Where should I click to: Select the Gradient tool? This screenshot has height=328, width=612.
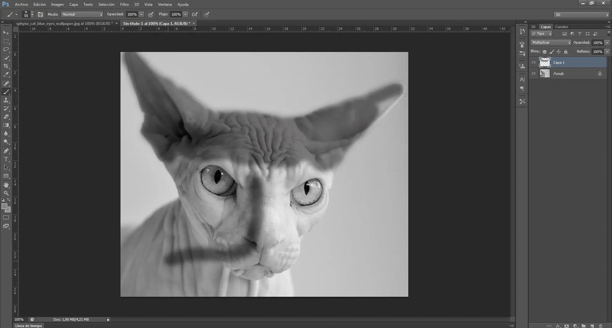(x=6, y=125)
